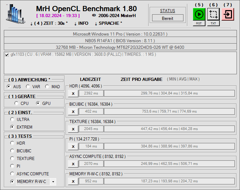Viewport: 240px width, 190px height.
Task: Click the Micron Technology memory info row
Action: [120, 47]
